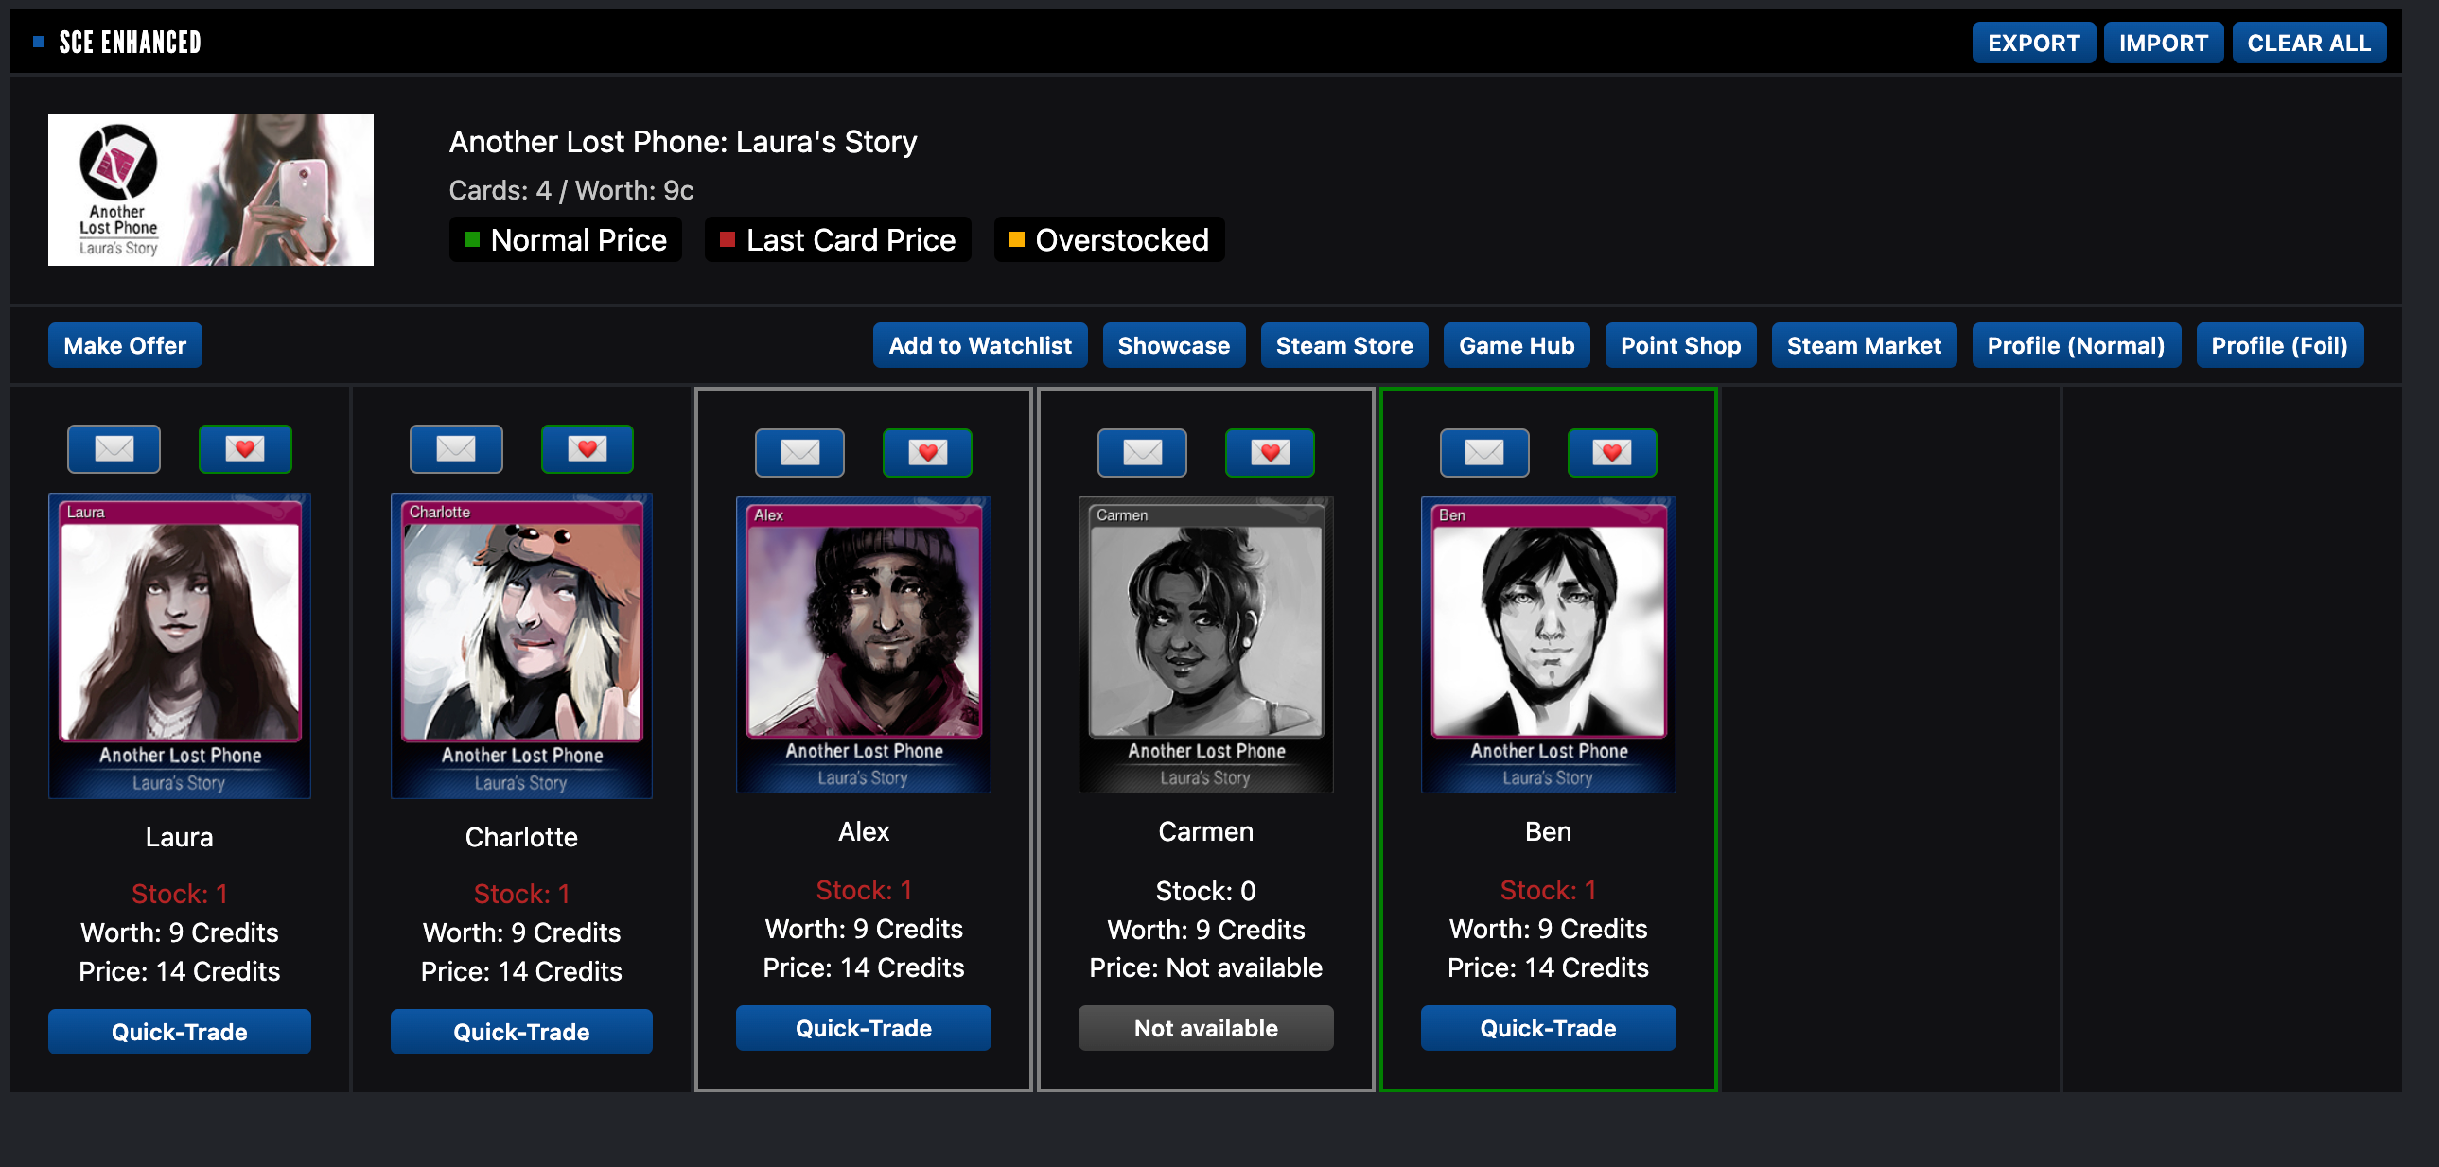Click Export button top right
Screen dimensions: 2439x1167
tap(2033, 44)
